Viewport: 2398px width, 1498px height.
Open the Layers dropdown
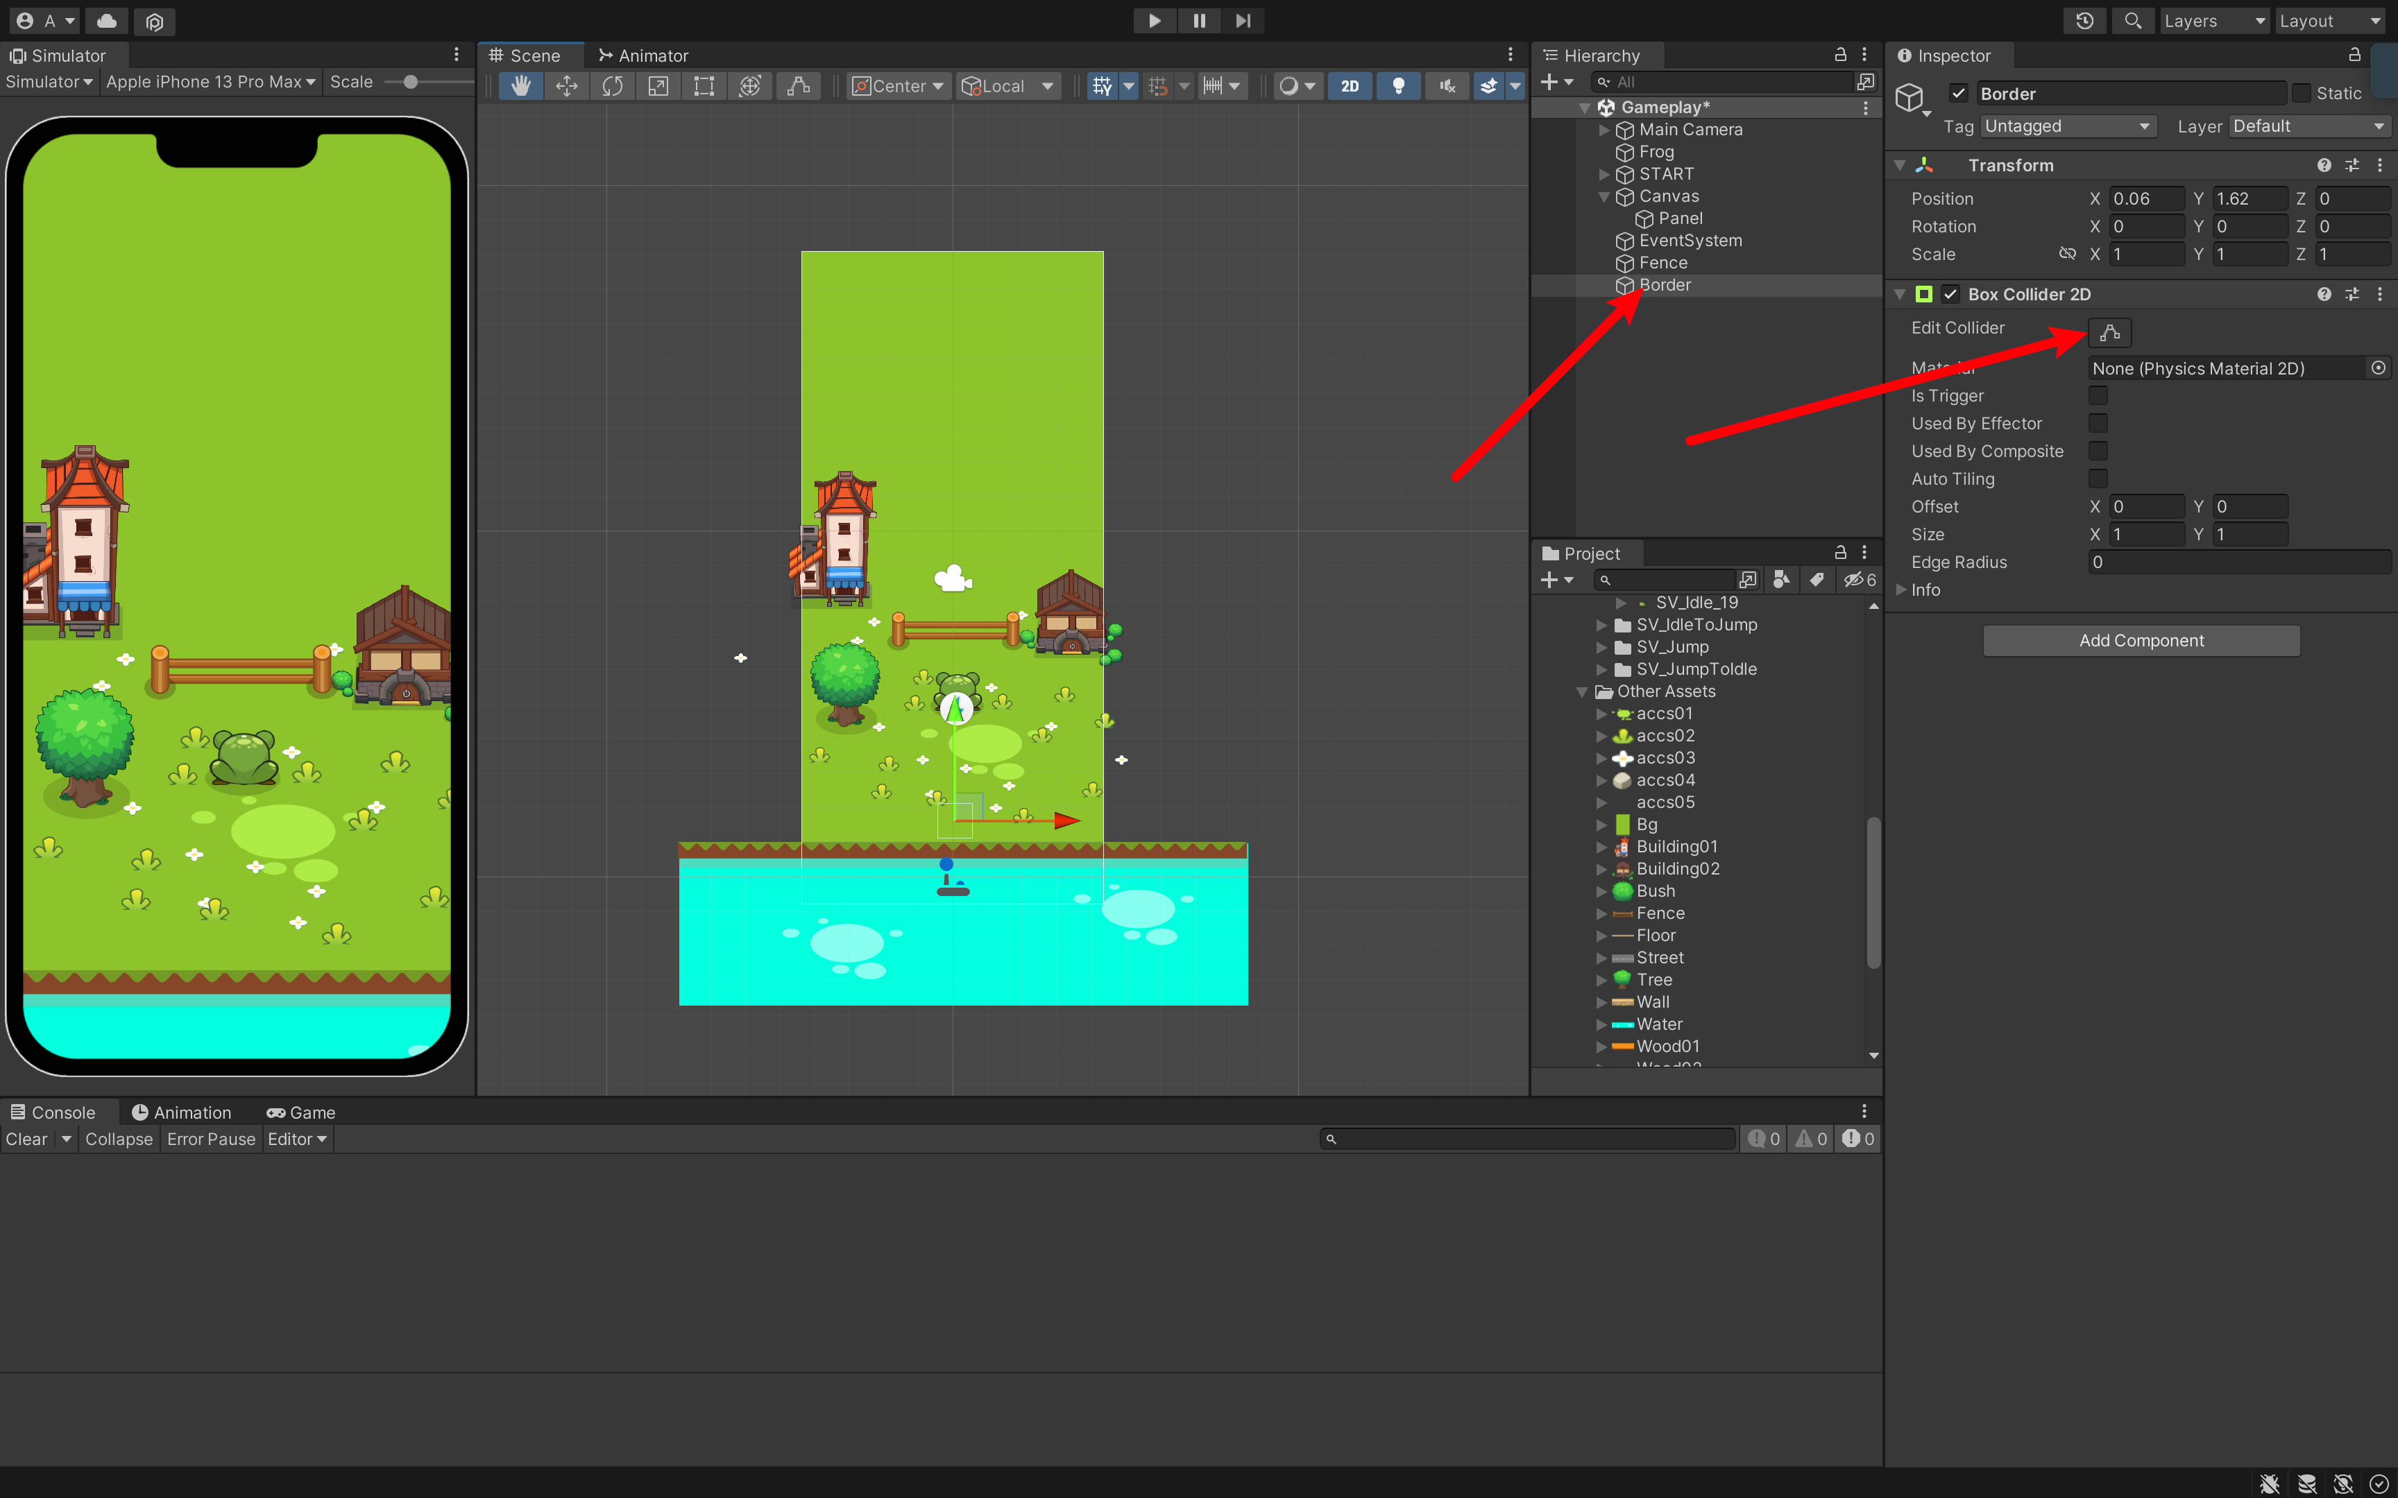tap(2213, 21)
